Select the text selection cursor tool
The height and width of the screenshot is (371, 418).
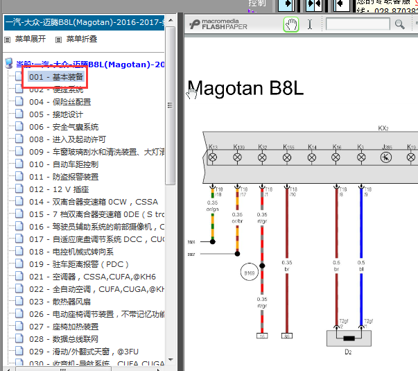point(309,24)
